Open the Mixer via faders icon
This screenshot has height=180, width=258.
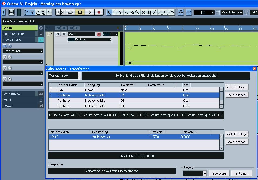coord(49,12)
